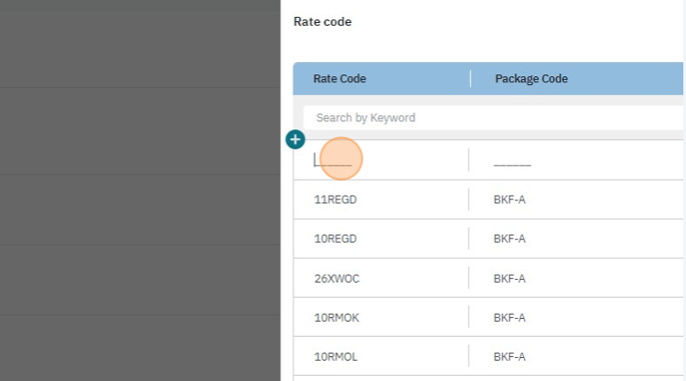Sort by the Package Code column header

(531, 79)
